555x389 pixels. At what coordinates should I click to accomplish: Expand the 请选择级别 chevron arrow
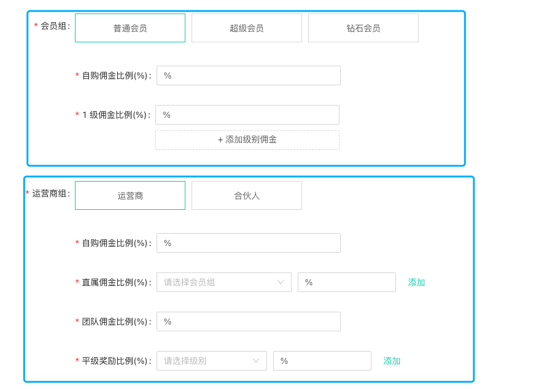[x=256, y=361]
